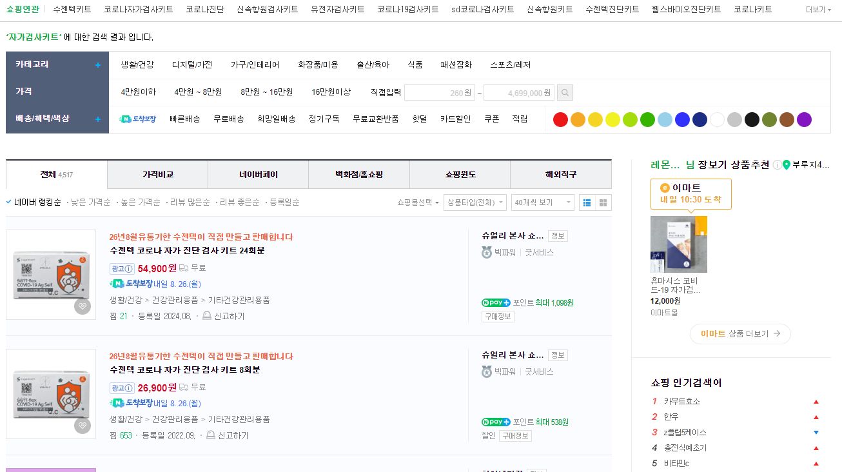Expand the 카테고리 section with the plus icon
This screenshot has height=472, width=842.
[x=97, y=64]
